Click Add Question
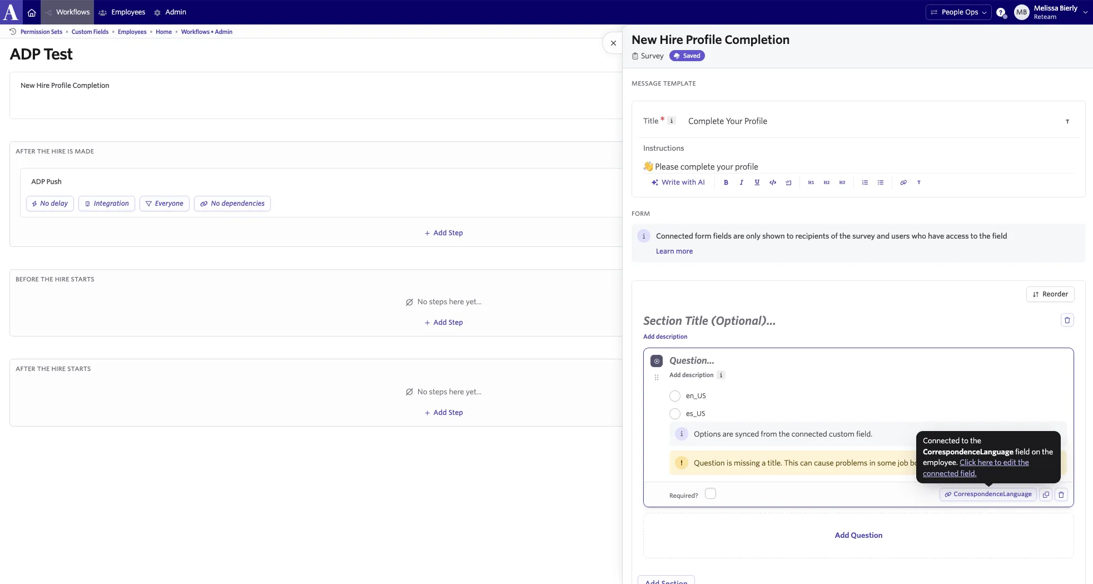1093x584 pixels. [858, 535]
